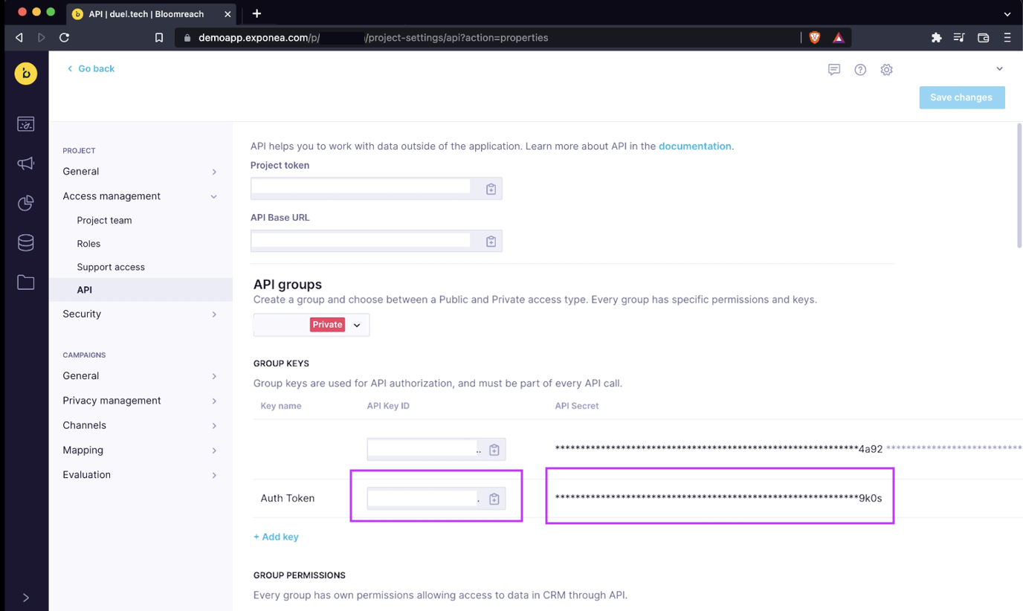Copy the Auth Token API Key ID
1023x611 pixels.
click(494, 499)
